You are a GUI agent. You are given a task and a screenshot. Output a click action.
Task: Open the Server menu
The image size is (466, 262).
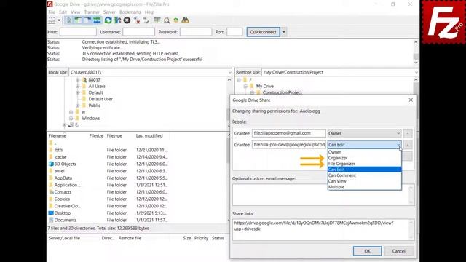coord(109,12)
